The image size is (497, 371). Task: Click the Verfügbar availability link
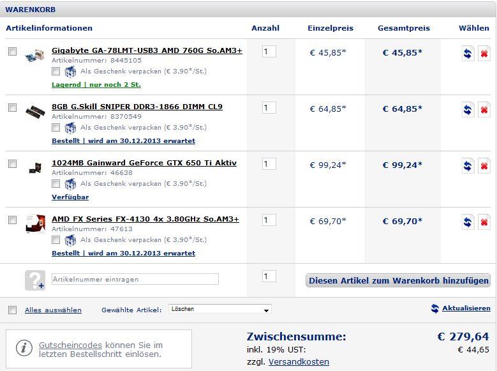pyautogui.click(x=70, y=197)
